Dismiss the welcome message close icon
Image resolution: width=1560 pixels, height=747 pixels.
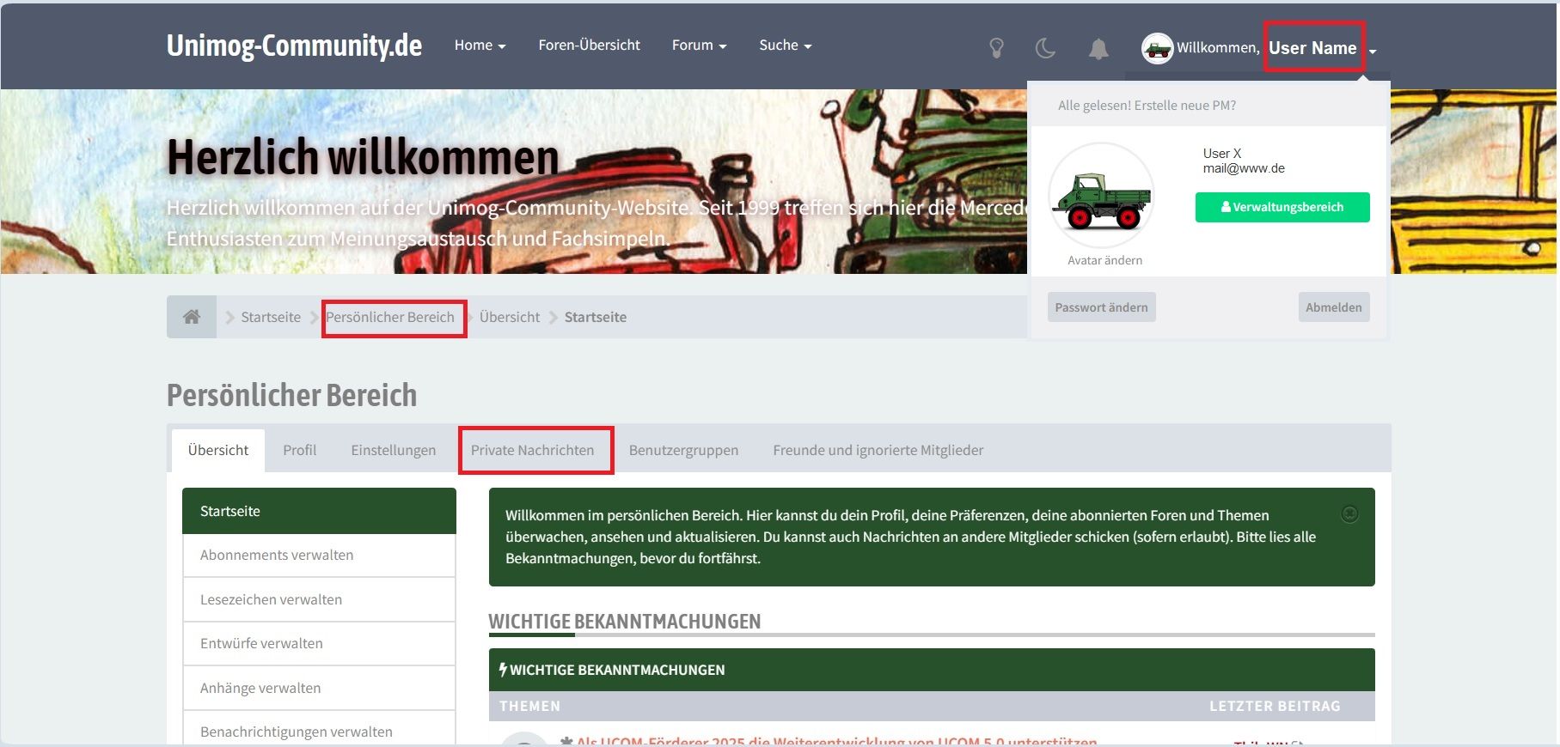[1349, 514]
